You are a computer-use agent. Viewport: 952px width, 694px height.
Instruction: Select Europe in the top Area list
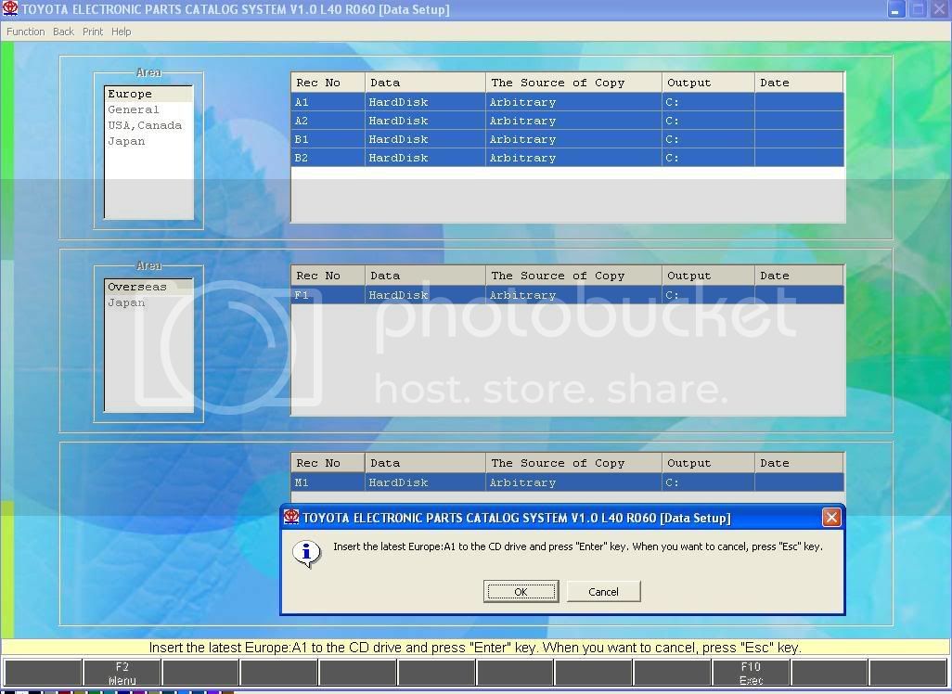(x=130, y=94)
